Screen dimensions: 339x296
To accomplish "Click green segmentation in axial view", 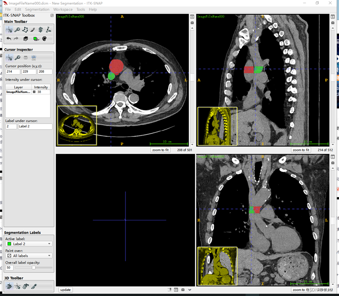I will click(x=111, y=77).
